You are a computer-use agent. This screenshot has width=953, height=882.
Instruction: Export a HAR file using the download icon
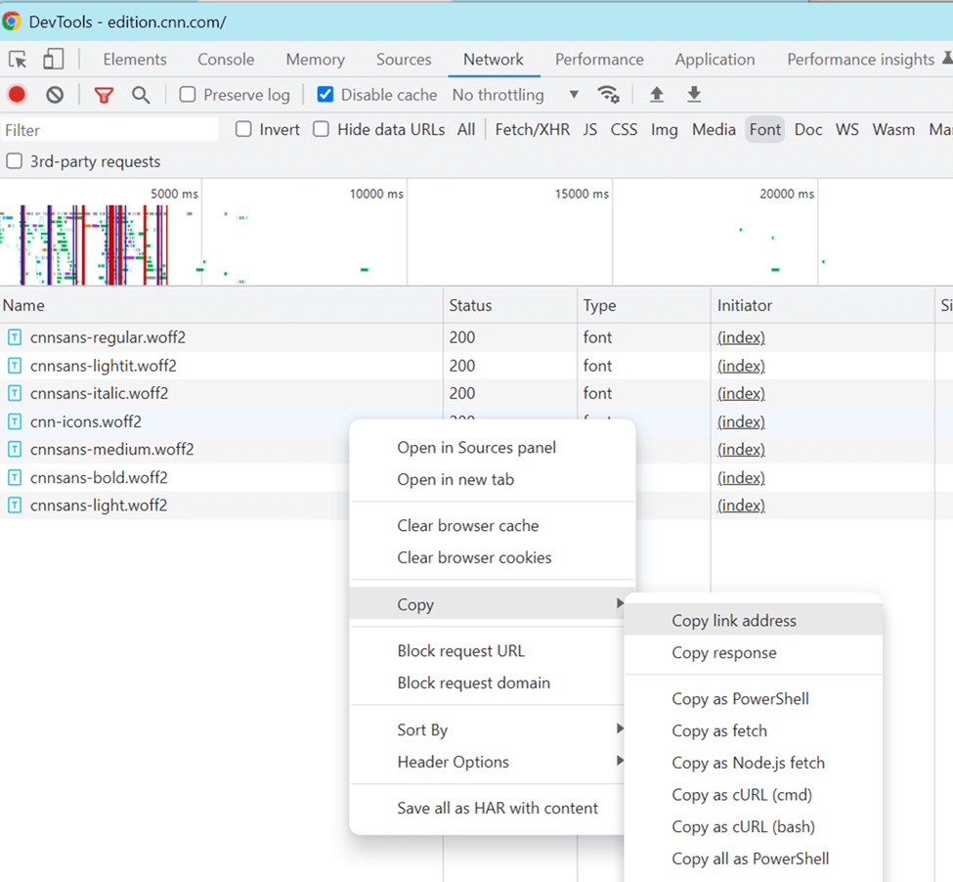(694, 94)
